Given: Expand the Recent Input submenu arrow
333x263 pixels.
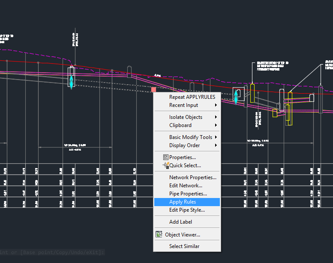Looking at the screenshot, I should [216, 105].
